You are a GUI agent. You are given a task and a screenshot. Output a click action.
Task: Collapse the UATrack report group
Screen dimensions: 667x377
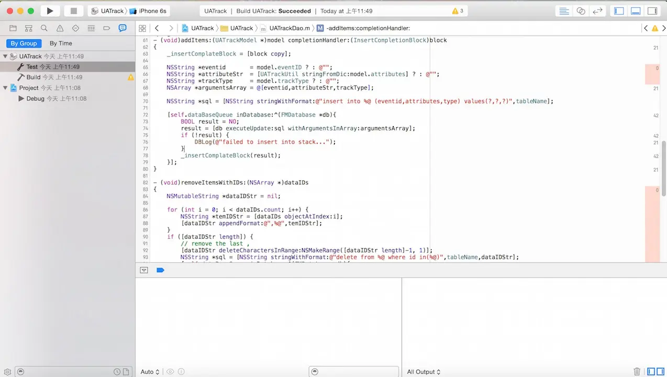pos(5,56)
